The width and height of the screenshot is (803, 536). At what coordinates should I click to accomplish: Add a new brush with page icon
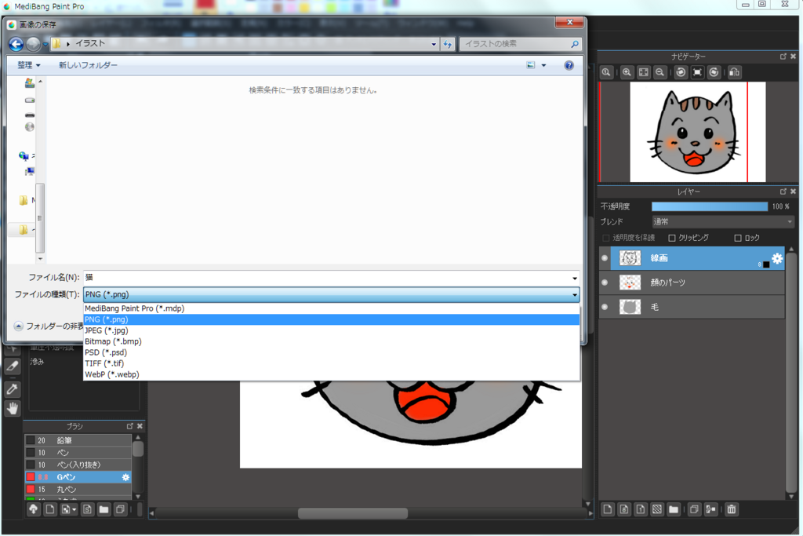click(x=50, y=509)
